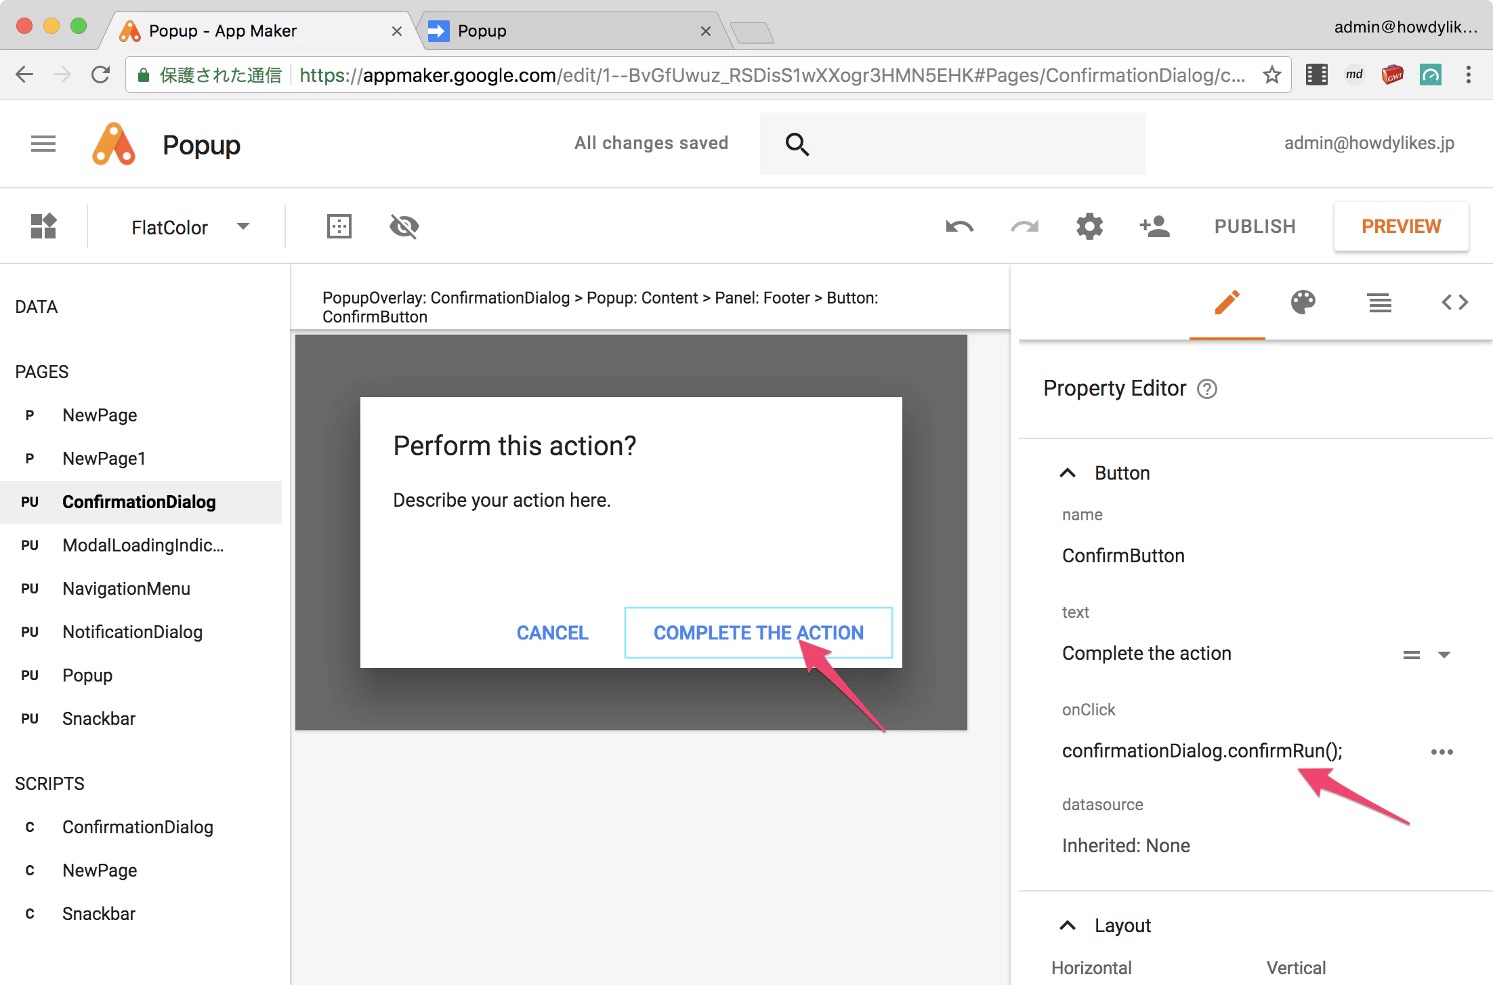Viewport: 1493px width, 985px height.
Task: Select ModalLoadingIndicator popup page
Action: 141,545
